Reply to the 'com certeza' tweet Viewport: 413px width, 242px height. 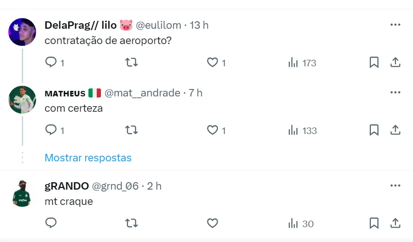51,130
